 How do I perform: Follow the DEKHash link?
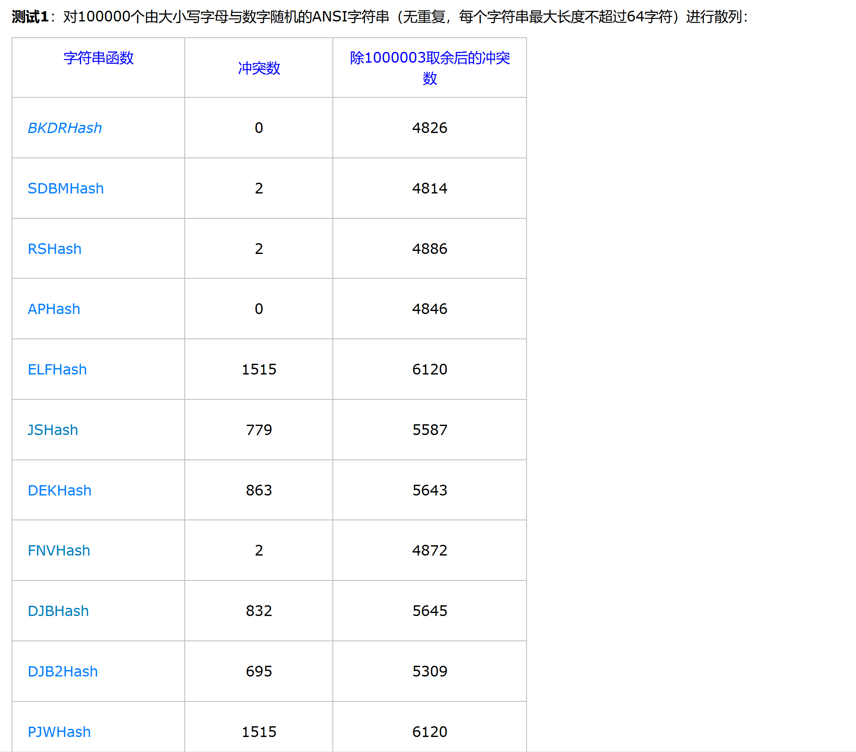pos(60,490)
